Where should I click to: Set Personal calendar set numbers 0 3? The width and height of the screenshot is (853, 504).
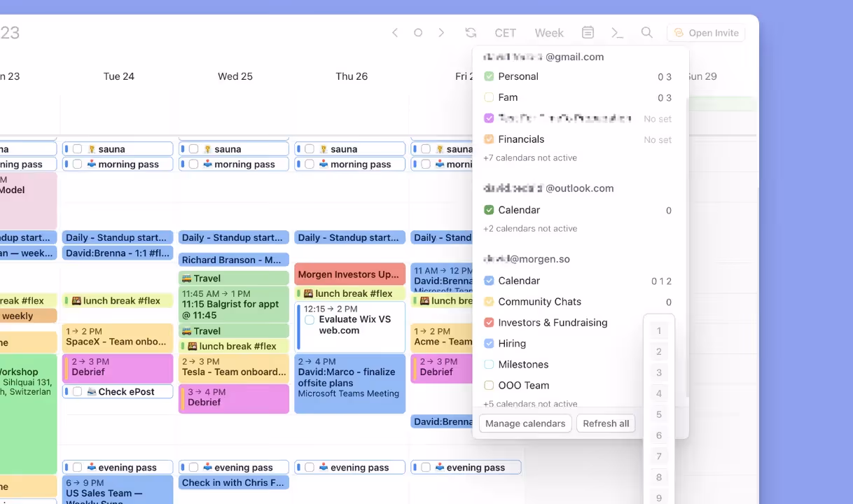(x=665, y=77)
